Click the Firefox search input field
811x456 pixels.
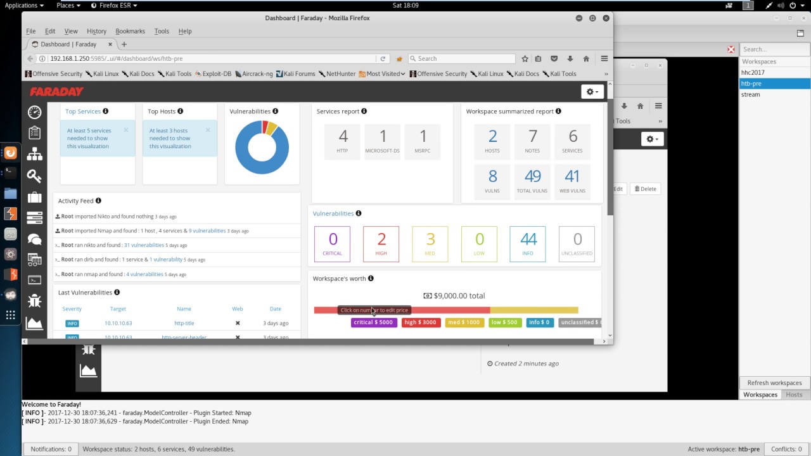[x=461, y=58]
